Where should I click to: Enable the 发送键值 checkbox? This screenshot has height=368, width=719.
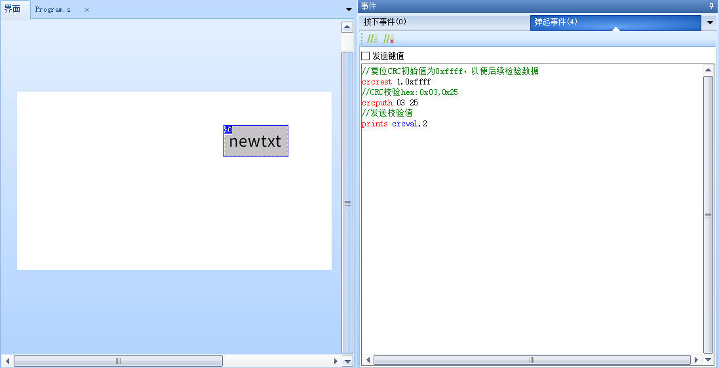pyautogui.click(x=366, y=56)
